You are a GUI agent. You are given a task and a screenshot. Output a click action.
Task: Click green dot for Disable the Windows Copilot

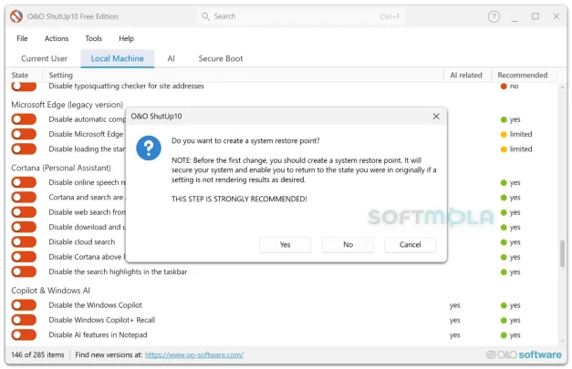504,305
